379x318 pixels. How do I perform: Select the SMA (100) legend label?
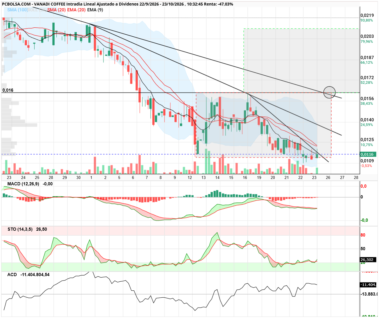coord(17,10)
